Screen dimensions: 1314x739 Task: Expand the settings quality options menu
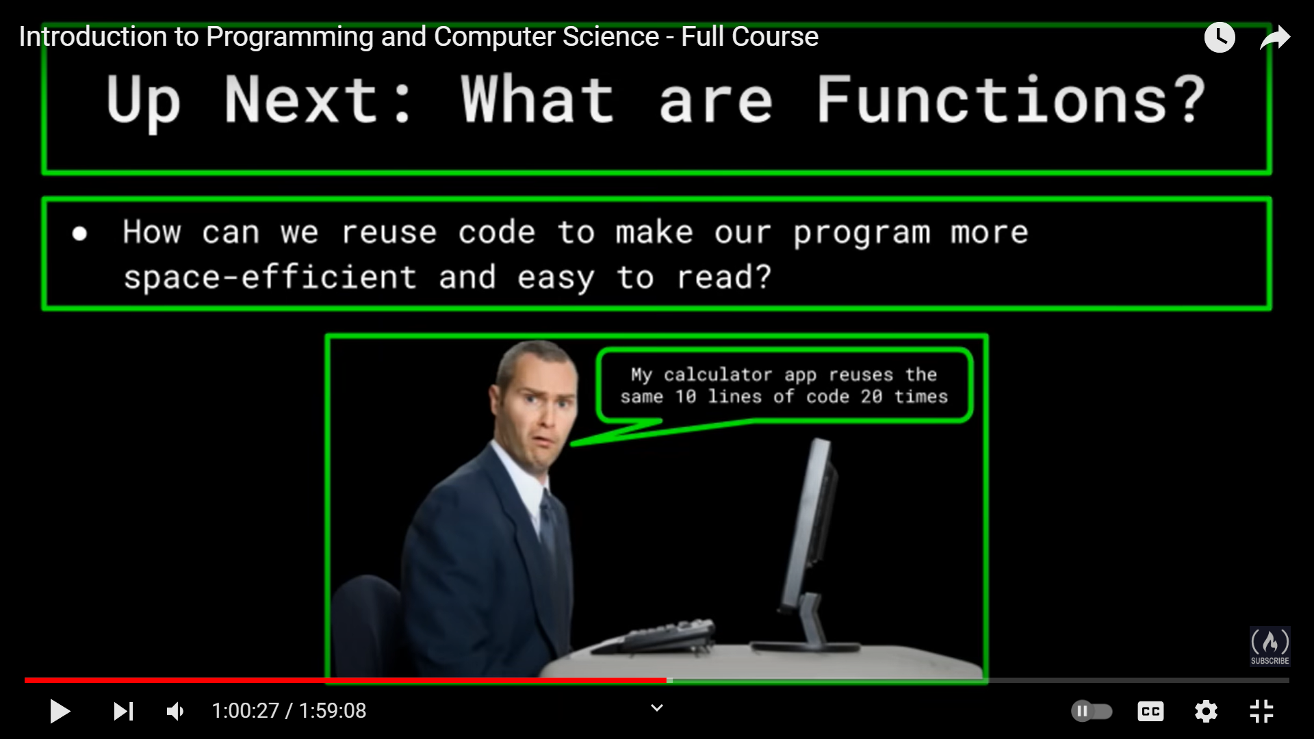(1207, 712)
